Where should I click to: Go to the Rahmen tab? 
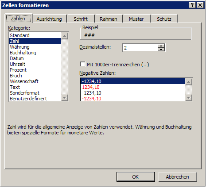pos(109,19)
